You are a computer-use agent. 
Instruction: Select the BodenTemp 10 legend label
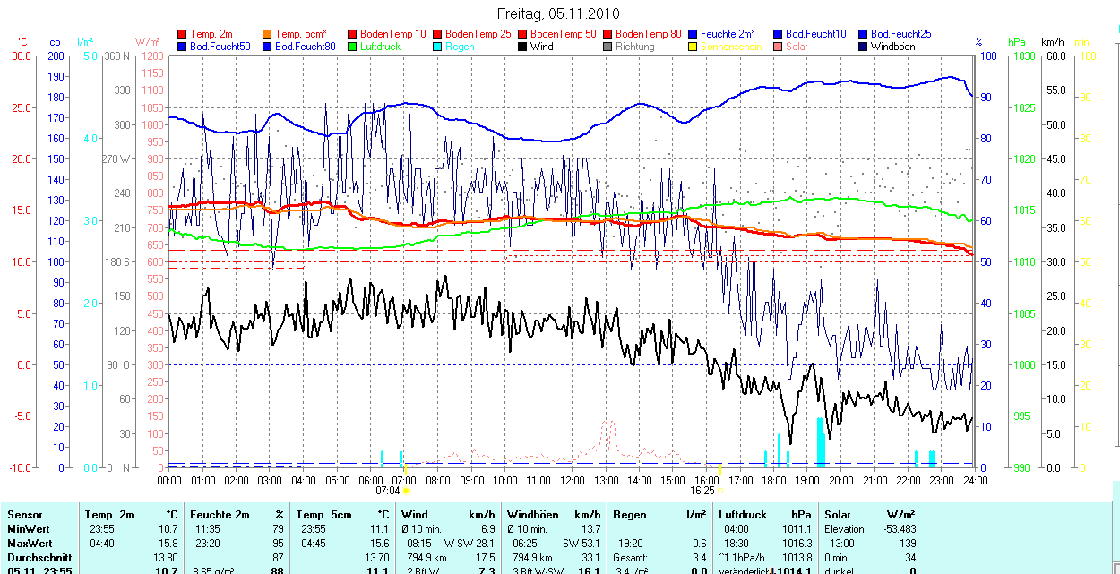pos(392,34)
